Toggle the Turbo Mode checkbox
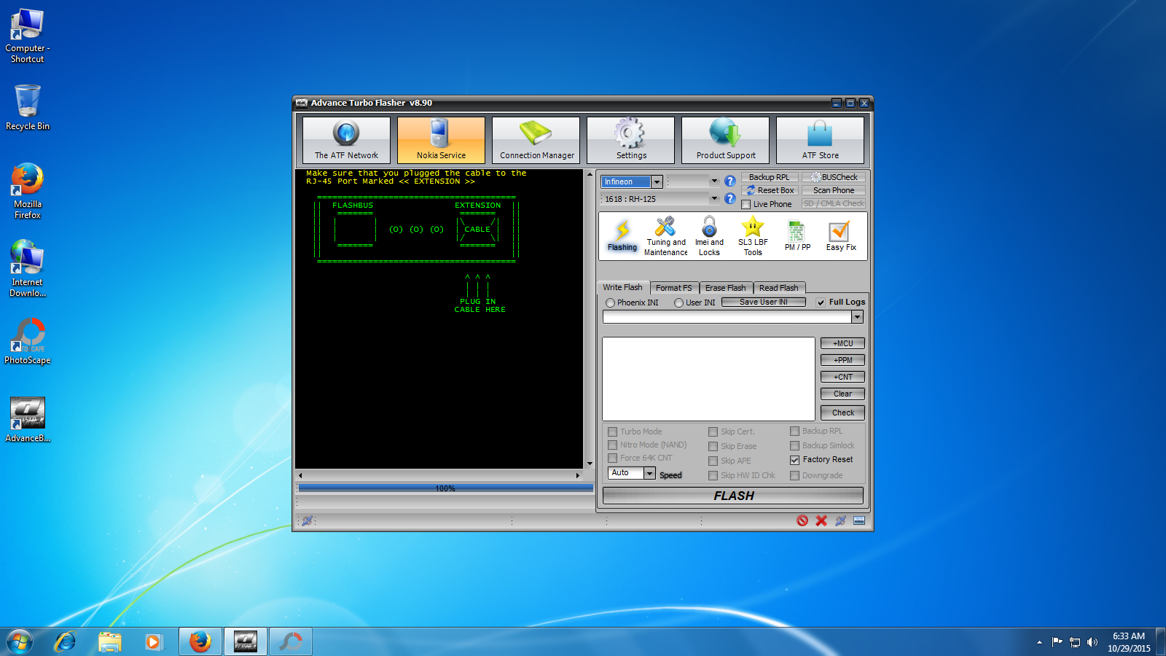 613,432
